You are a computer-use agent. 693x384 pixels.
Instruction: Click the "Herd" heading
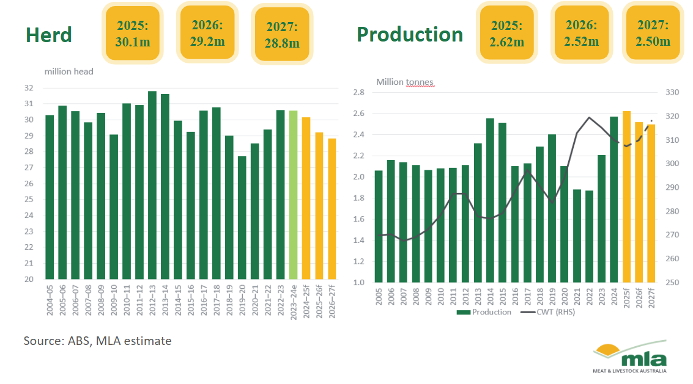pos(48,35)
